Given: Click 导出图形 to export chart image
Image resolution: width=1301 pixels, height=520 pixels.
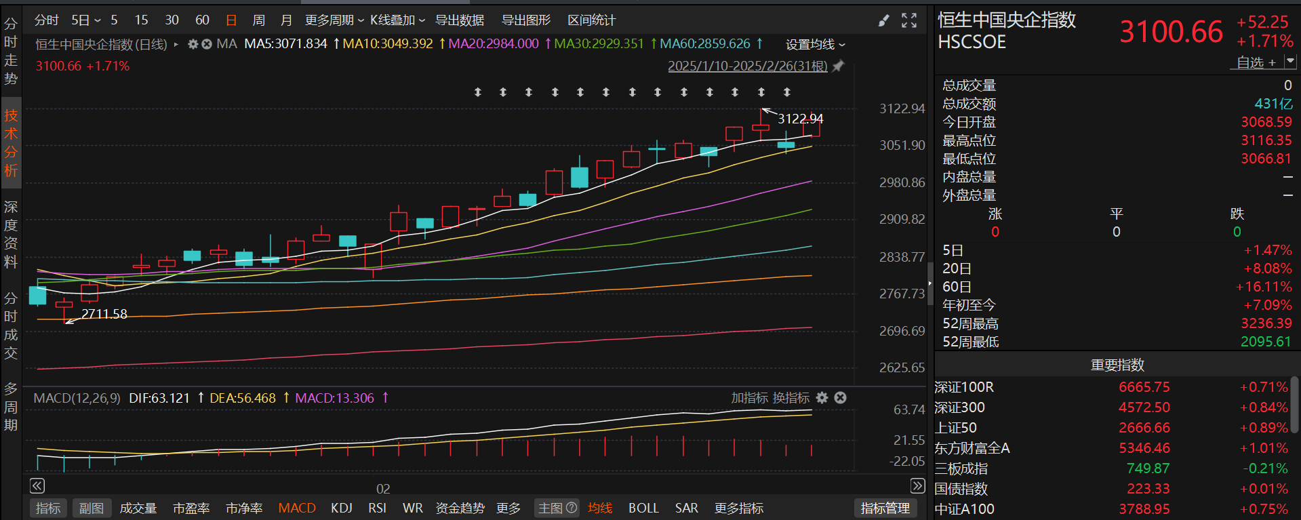Looking at the screenshot, I should [526, 20].
